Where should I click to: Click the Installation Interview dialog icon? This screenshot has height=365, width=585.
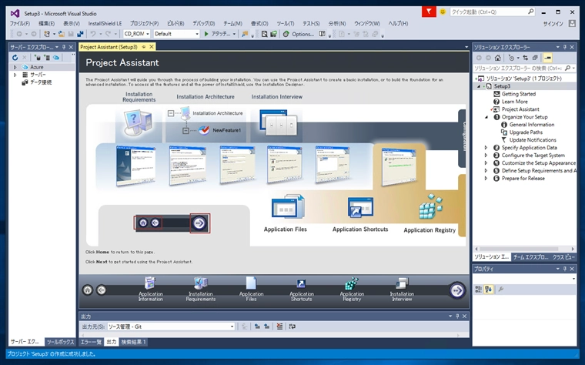coord(278,122)
